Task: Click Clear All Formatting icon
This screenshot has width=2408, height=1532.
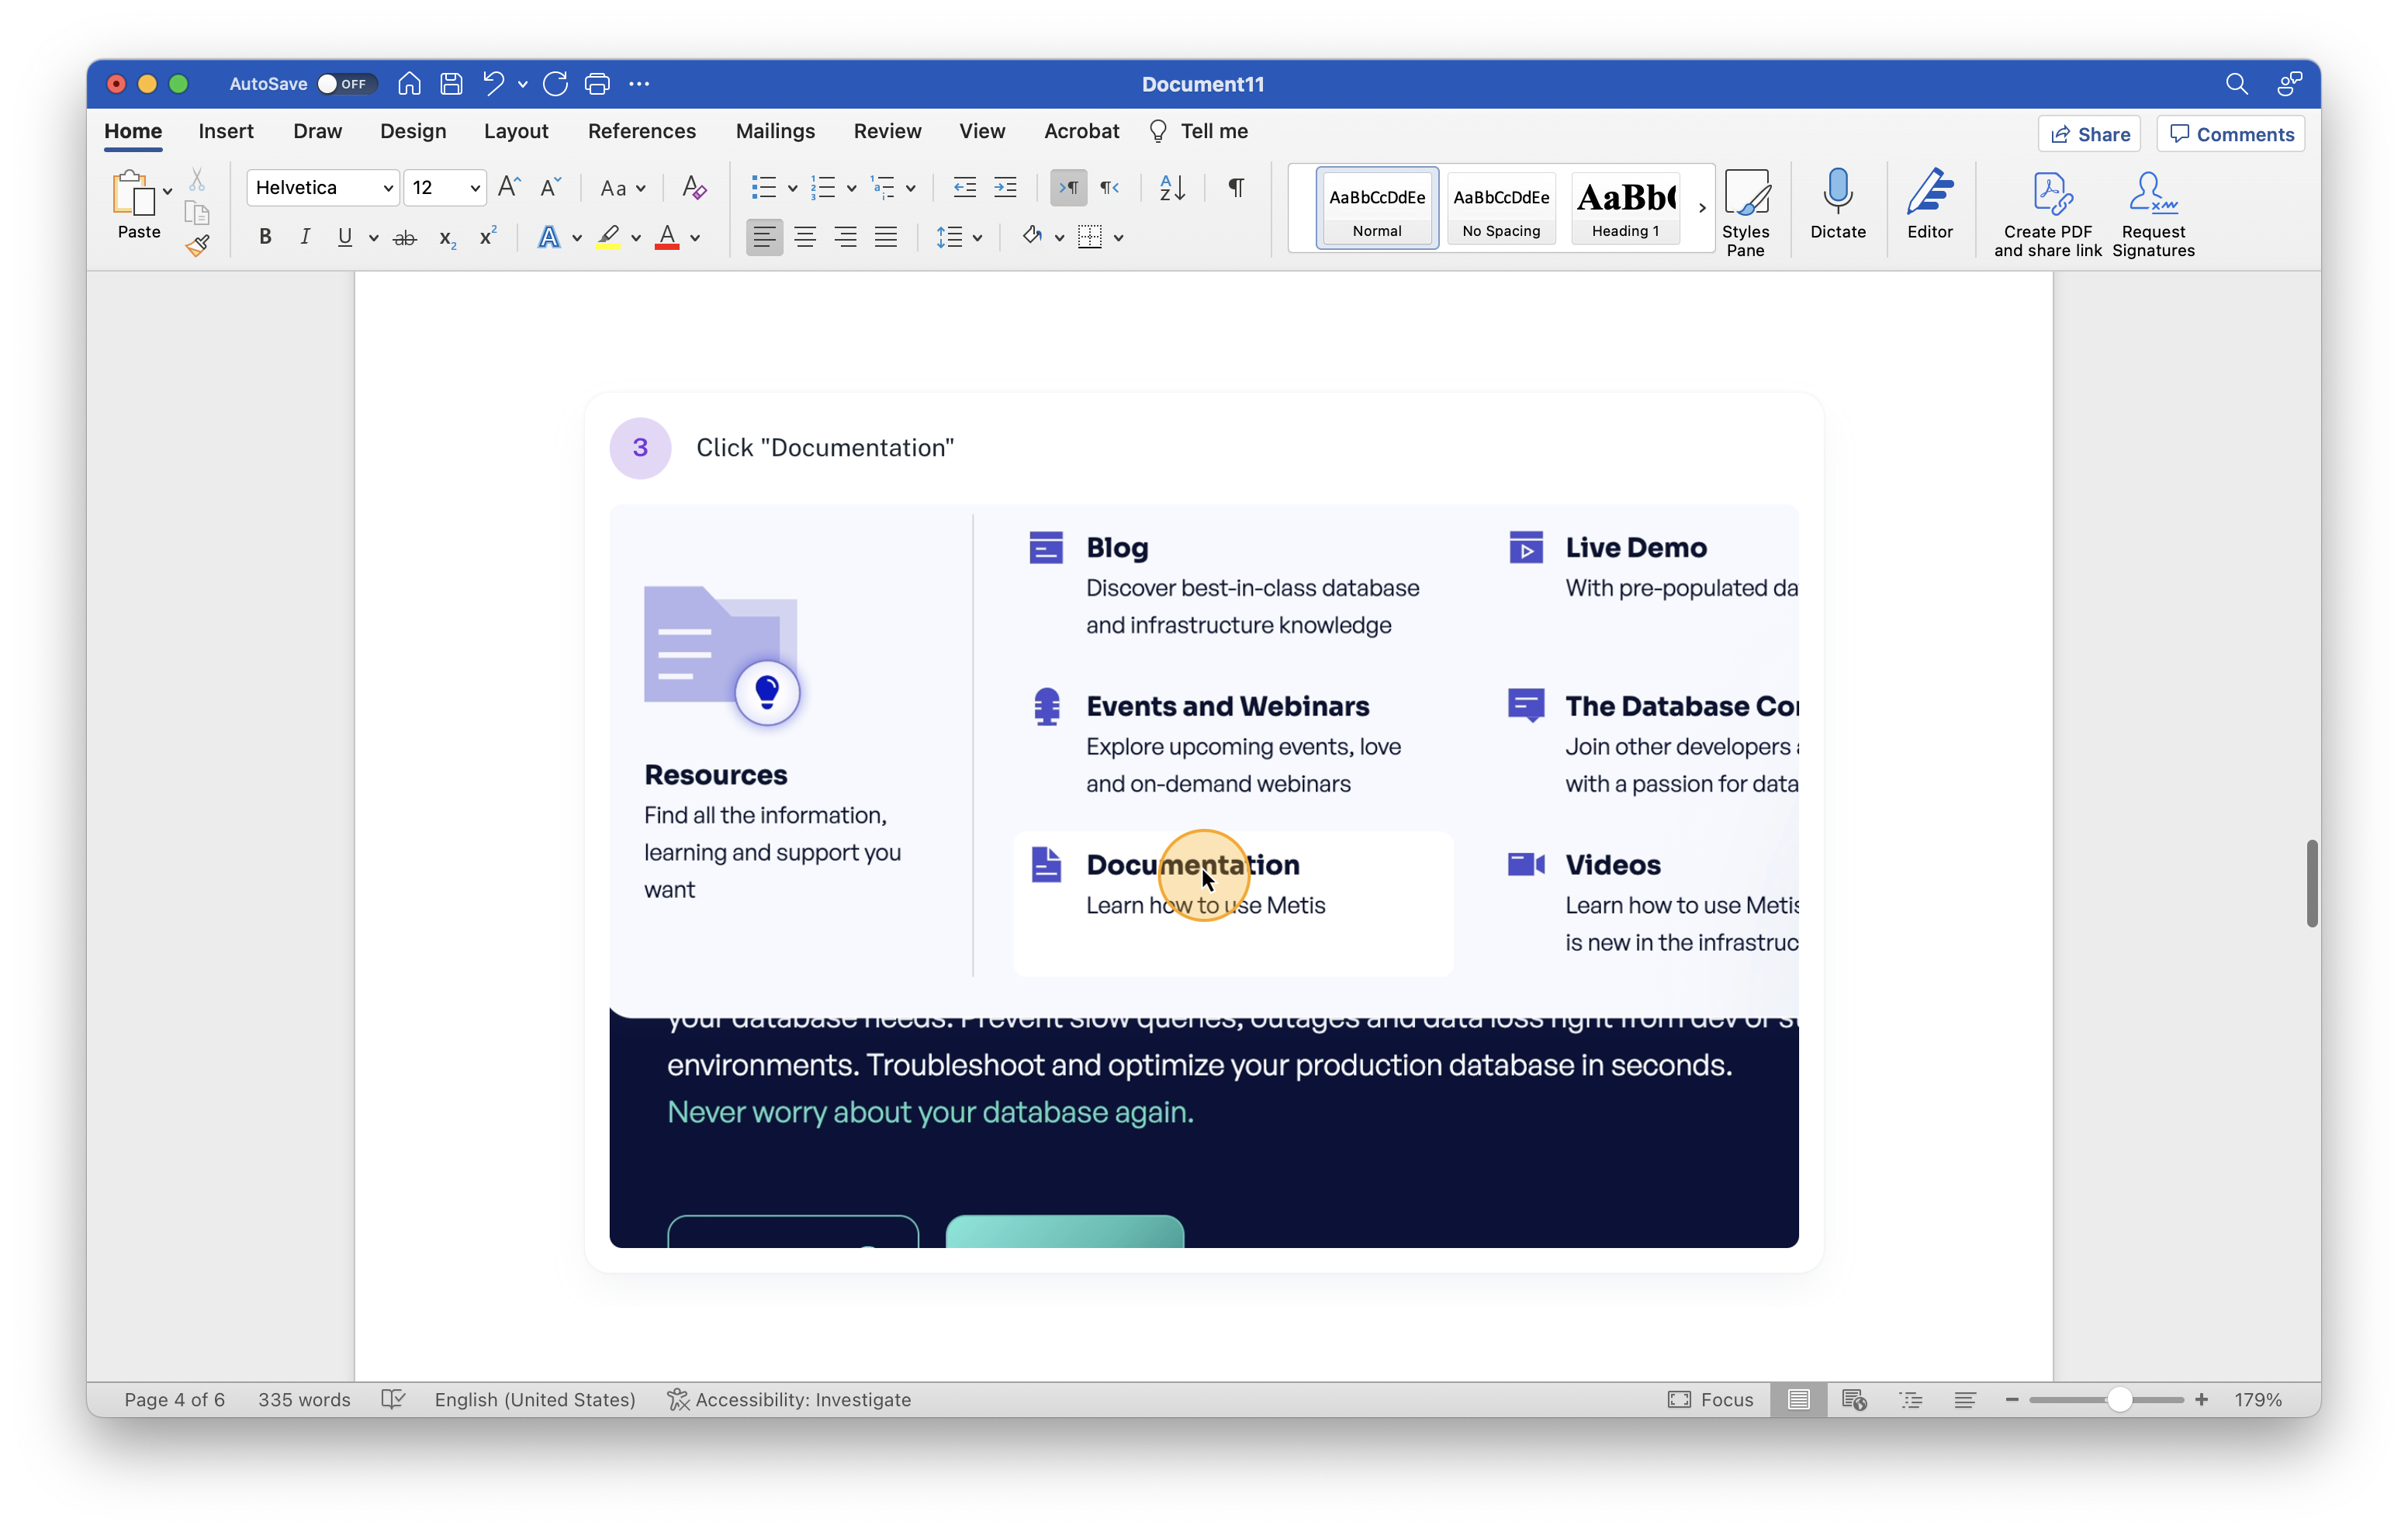Action: click(x=694, y=187)
